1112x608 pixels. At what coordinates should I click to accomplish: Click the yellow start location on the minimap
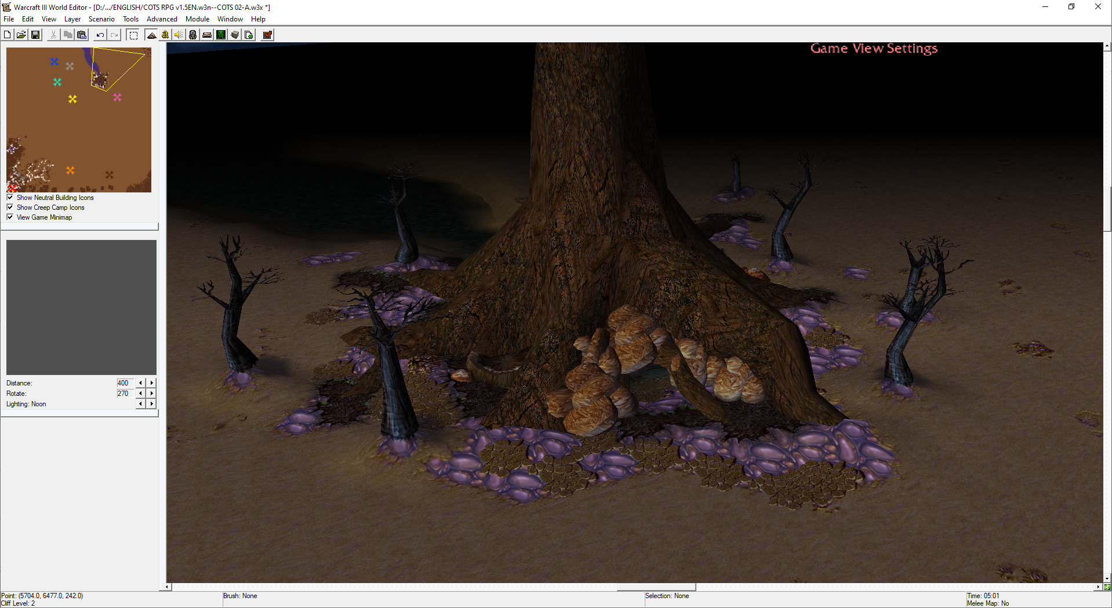tap(72, 99)
